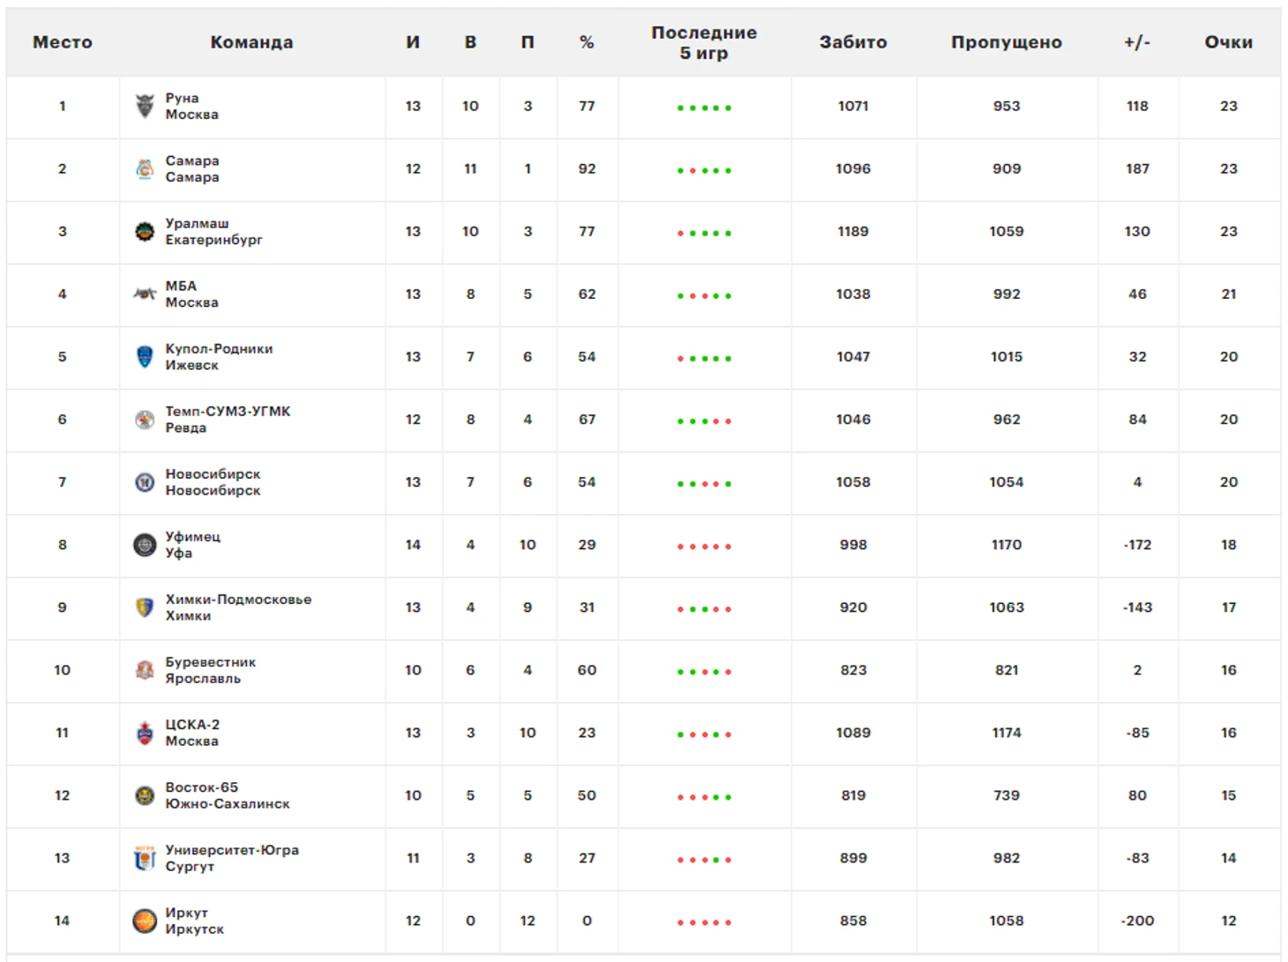Open the Восток-65 Южно-Сахалинск team link

point(228,795)
